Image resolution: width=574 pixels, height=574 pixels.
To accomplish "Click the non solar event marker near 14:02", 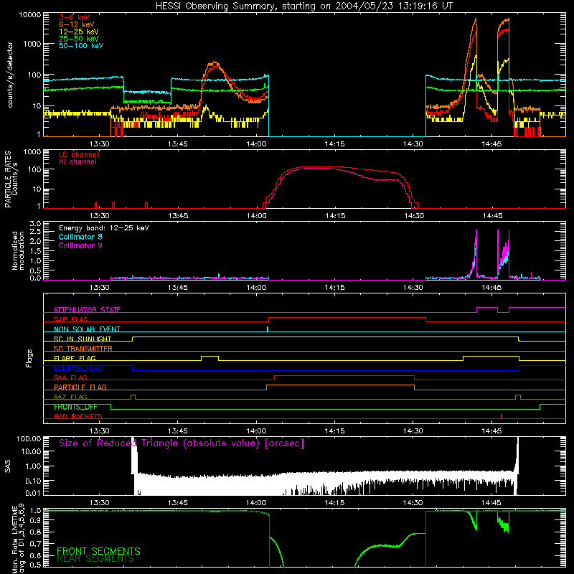I will point(268,329).
